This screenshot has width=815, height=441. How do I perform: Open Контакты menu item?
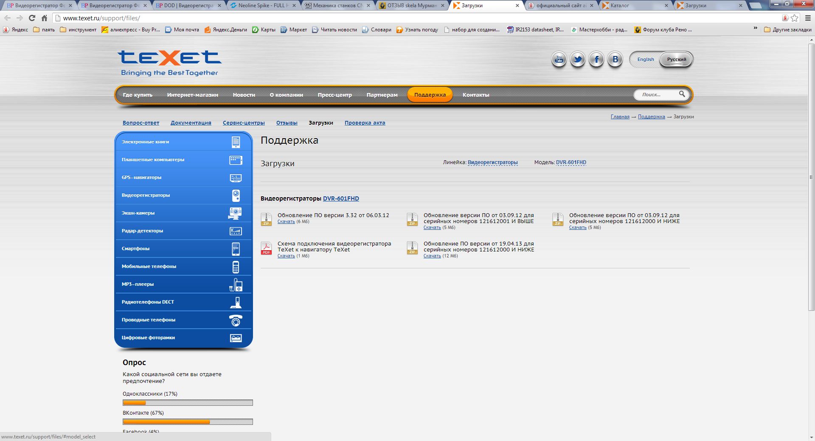click(x=476, y=95)
